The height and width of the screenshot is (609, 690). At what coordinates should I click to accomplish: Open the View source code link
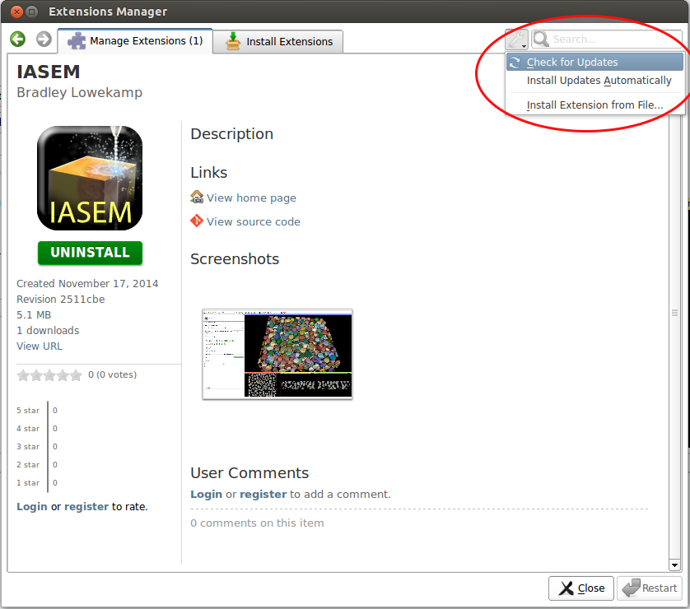click(x=253, y=221)
